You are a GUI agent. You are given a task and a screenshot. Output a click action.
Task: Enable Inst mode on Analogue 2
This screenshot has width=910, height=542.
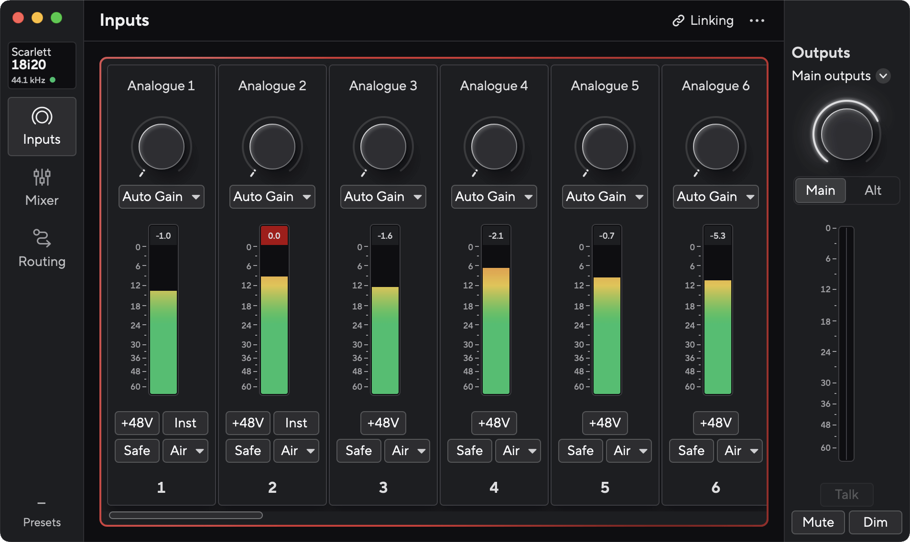[296, 423]
